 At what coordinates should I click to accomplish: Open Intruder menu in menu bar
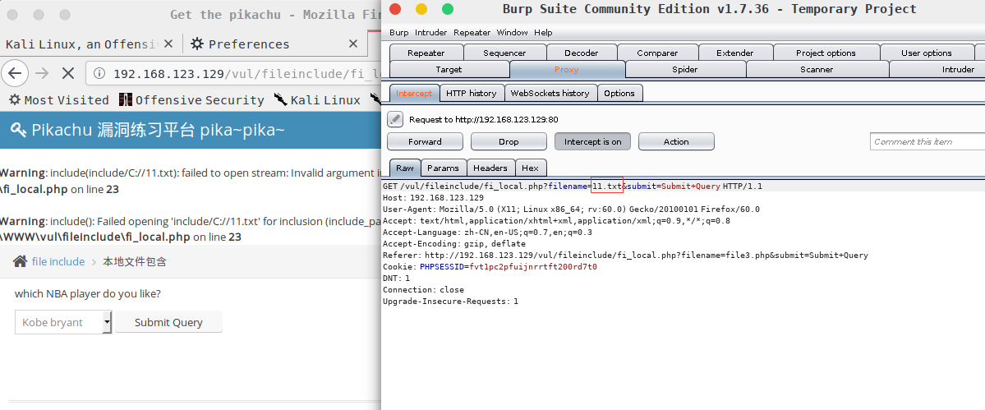coord(431,32)
